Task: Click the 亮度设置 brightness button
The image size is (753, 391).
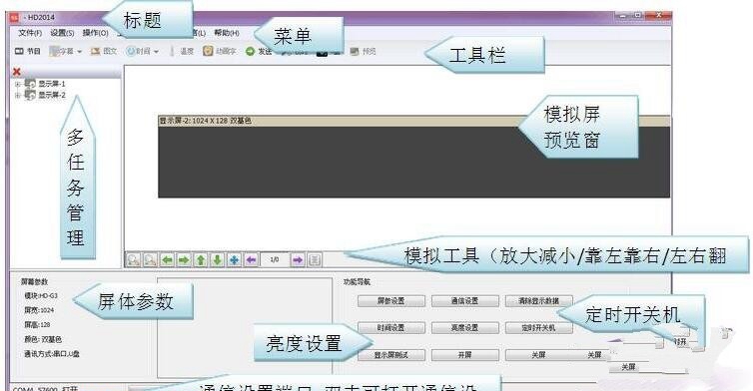Action: [x=464, y=328]
